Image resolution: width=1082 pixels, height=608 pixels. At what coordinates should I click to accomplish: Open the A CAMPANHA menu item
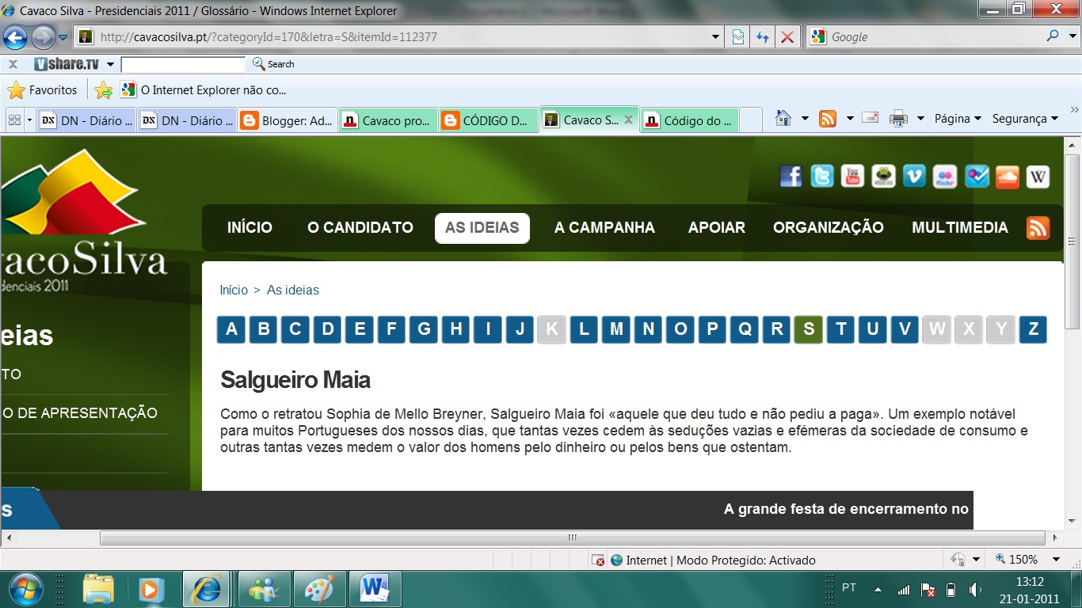tap(604, 228)
